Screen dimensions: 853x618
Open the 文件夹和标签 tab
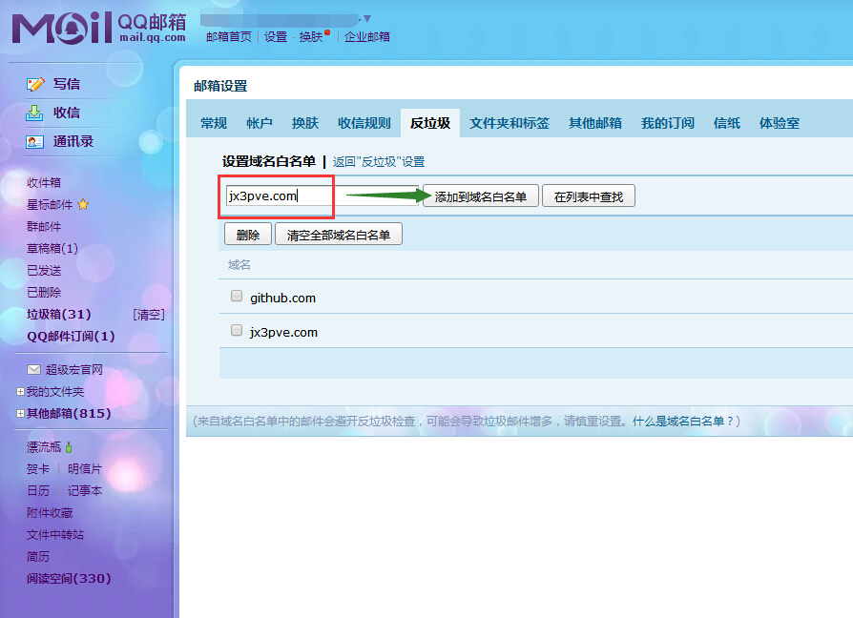510,123
